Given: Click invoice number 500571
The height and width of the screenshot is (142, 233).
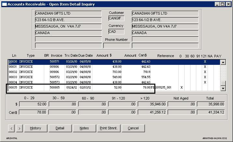Looking at the screenshot, I should click(55, 62).
